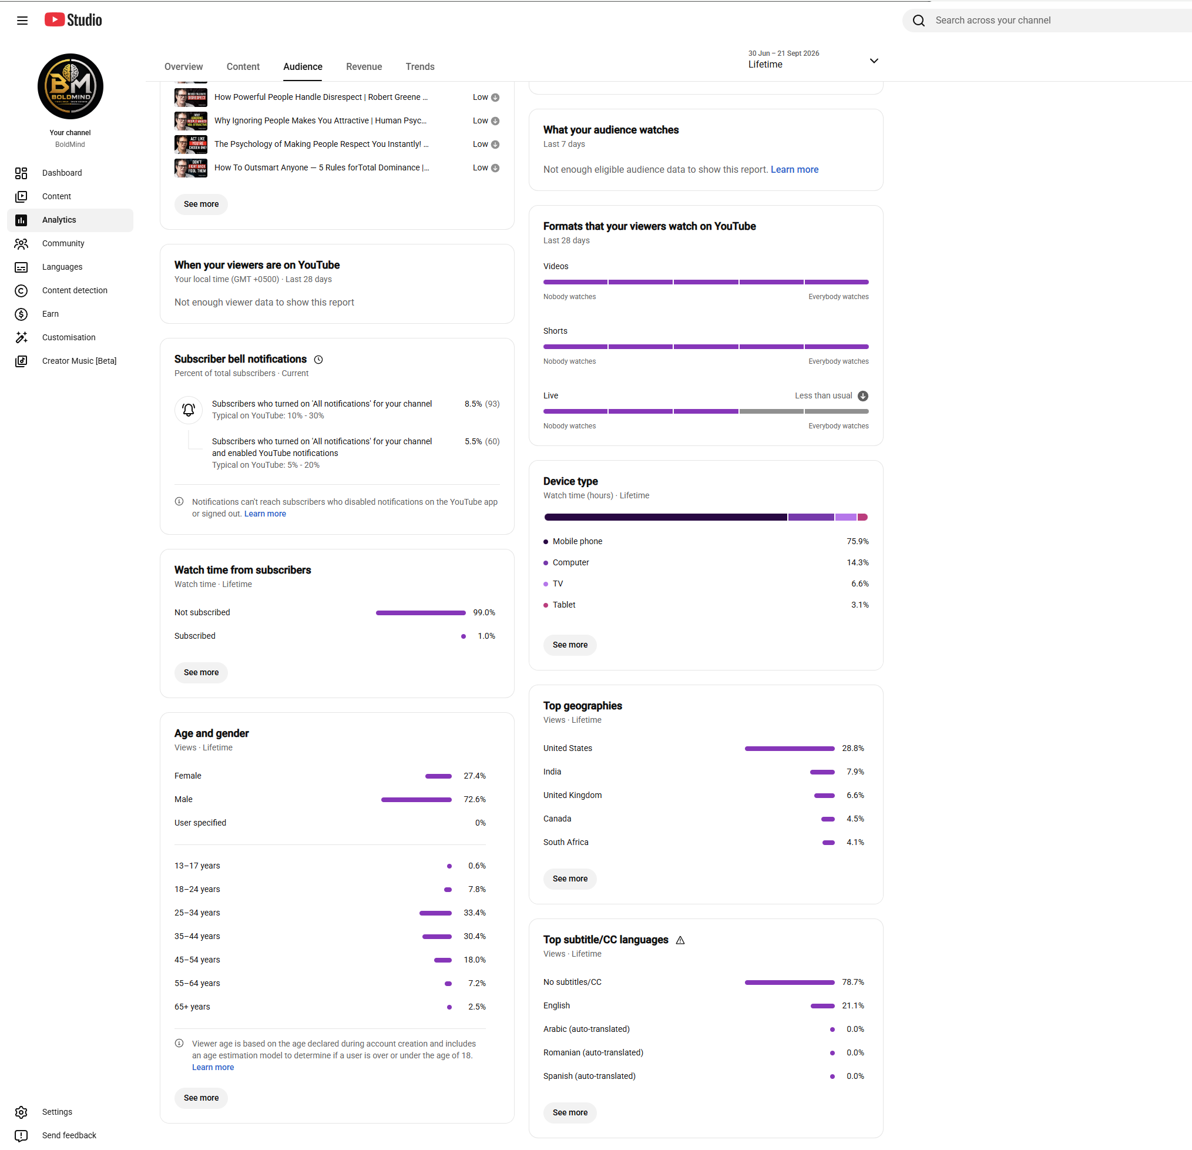Open Learn more in notifications note
This screenshot has width=1192, height=1150.
[265, 514]
